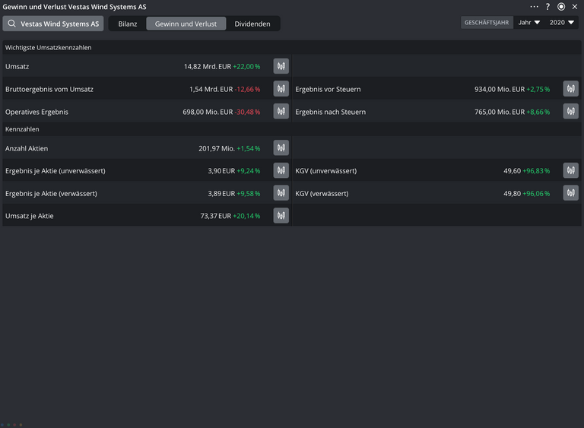Image resolution: width=584 pixels, height=428 pixels.
Task: Click the Anzahl Aktien label
Action: point(27,149)
